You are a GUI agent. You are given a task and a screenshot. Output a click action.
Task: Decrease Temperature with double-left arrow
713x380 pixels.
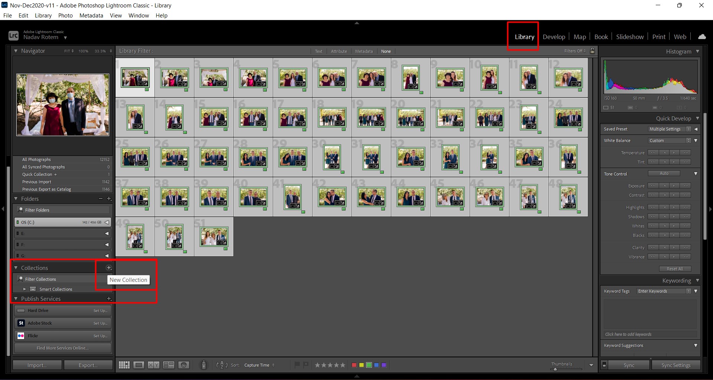point(653,152)
